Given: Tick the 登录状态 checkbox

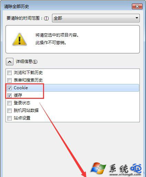Looking at the screenshot, I should [x=9, y=103].
